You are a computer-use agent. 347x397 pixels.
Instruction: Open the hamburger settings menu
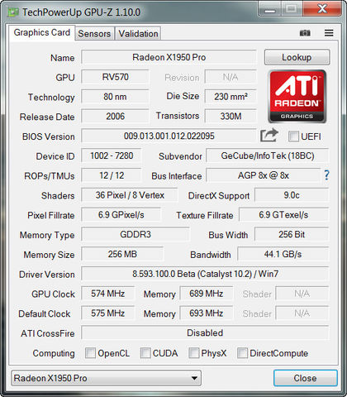329,33
